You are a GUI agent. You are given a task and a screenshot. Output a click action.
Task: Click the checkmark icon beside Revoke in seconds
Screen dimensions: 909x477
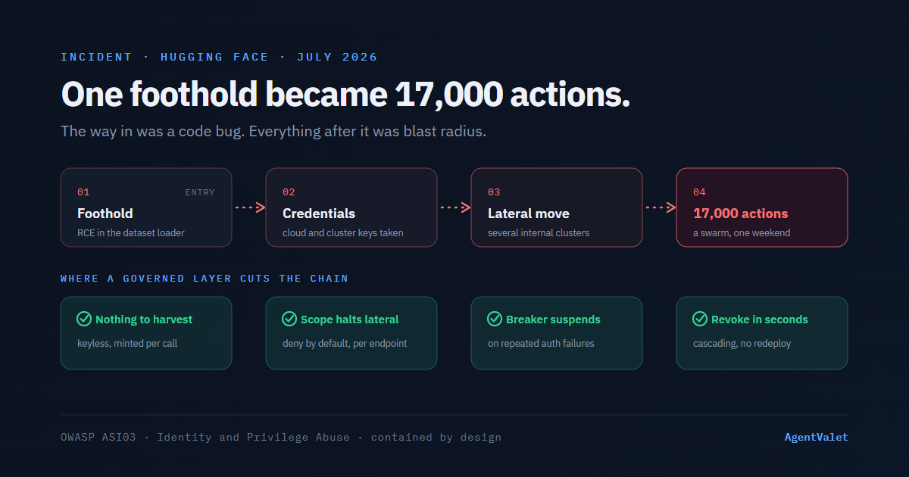point(699,319)
